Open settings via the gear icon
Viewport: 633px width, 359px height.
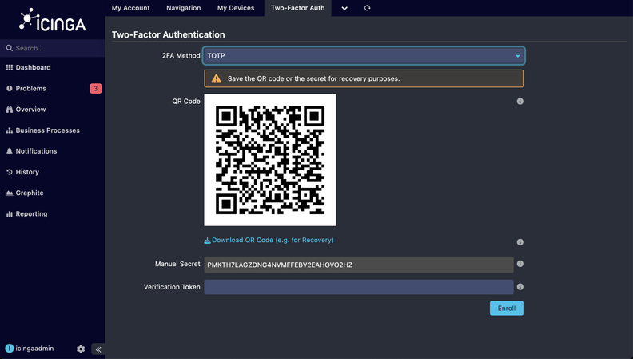tap(81, 349)
